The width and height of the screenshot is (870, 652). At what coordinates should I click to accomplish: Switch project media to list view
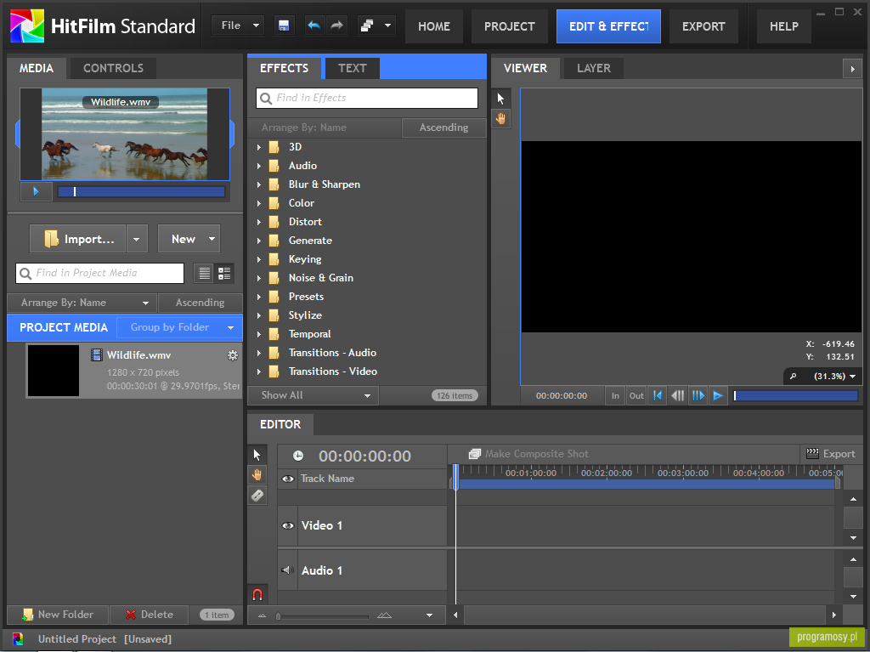[x=204, y=273]
